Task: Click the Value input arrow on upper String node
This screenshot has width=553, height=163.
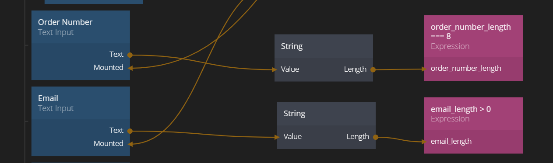Action: [x=276, y=69]
